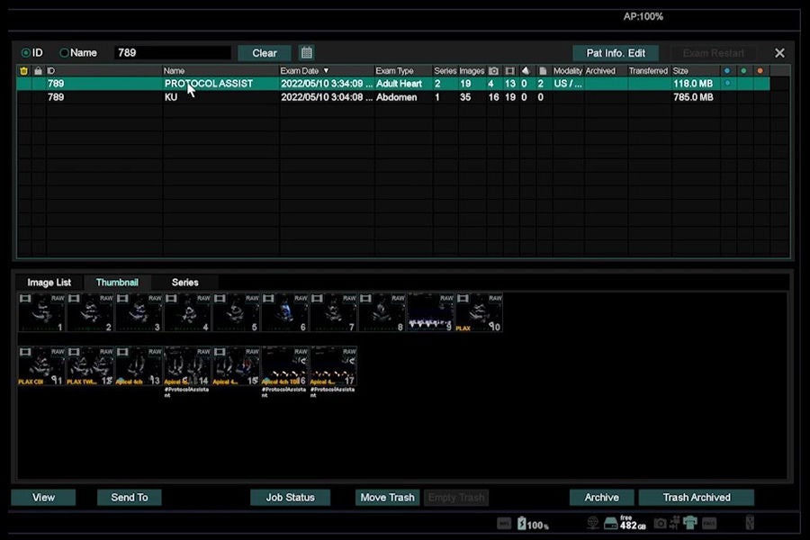Select the PLAX thumbnail number 10
This screenshot has width=810, height=540.
479,312
